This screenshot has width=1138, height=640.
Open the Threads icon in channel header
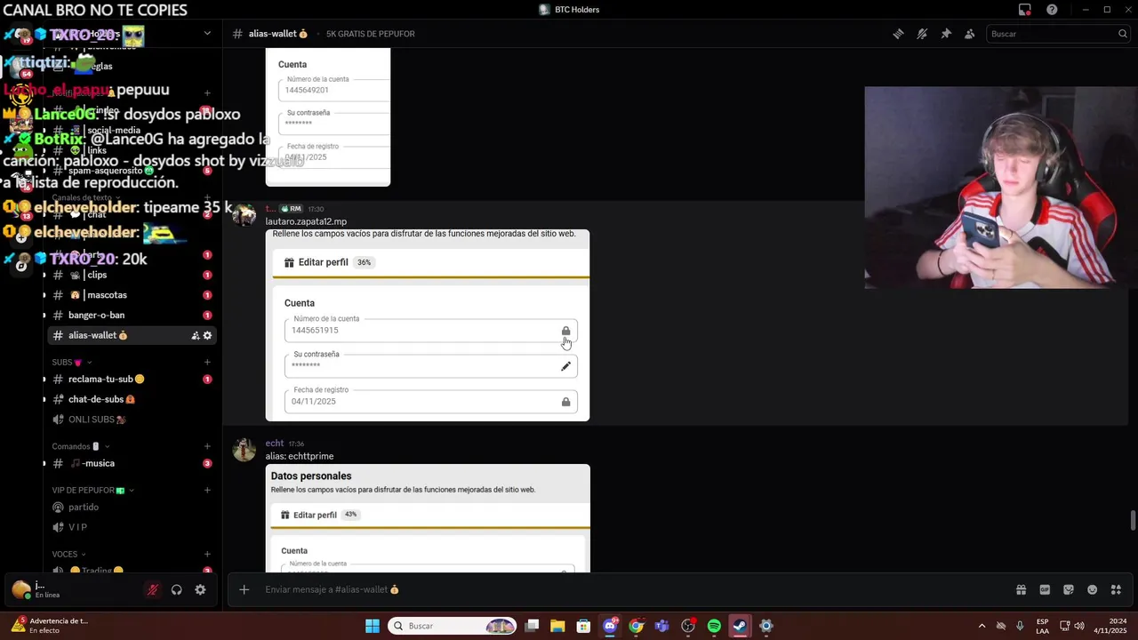(898, 34)
